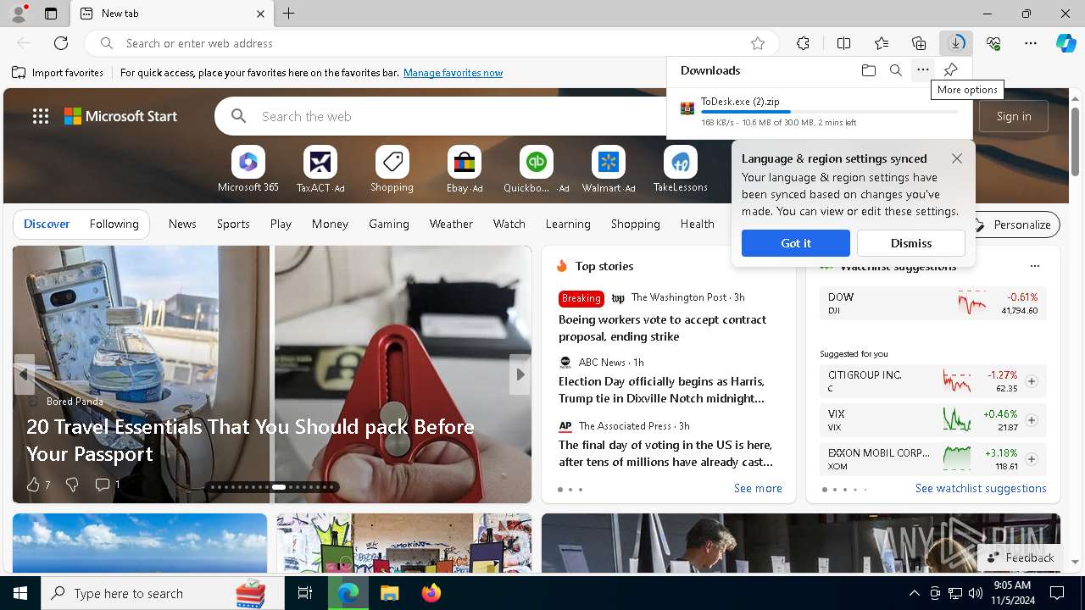
Task: Open the Money category
Action: pos(330,225)
